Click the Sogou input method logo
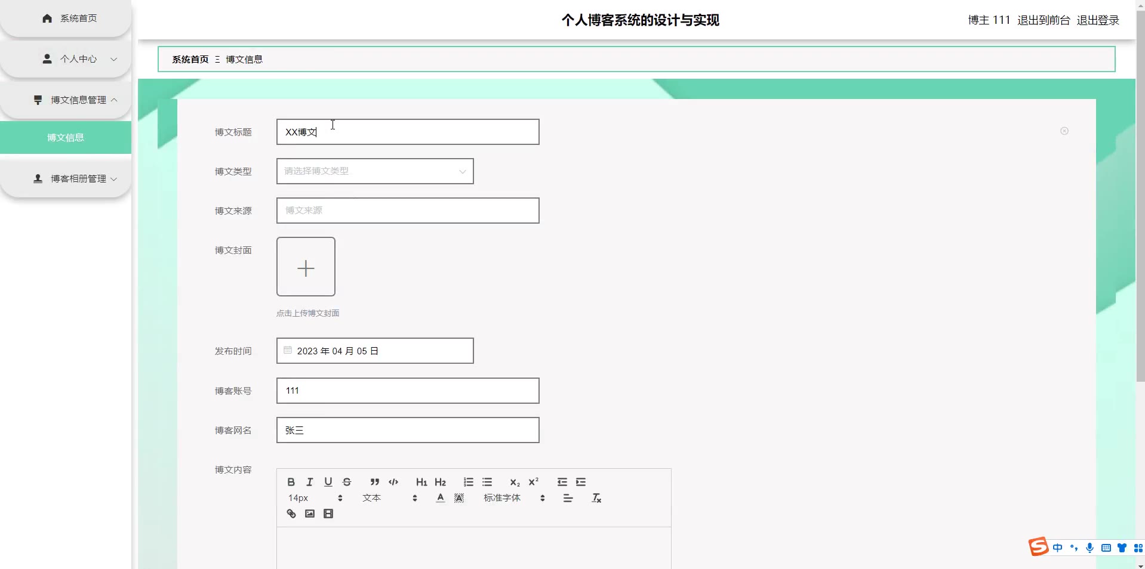The height and width of the screenshot is (569, 1145). [1038, 546]
